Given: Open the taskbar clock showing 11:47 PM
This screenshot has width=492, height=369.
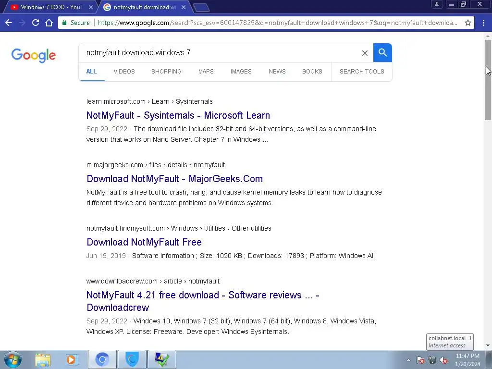Looking at the screenshot, I should tap(467, 360).
